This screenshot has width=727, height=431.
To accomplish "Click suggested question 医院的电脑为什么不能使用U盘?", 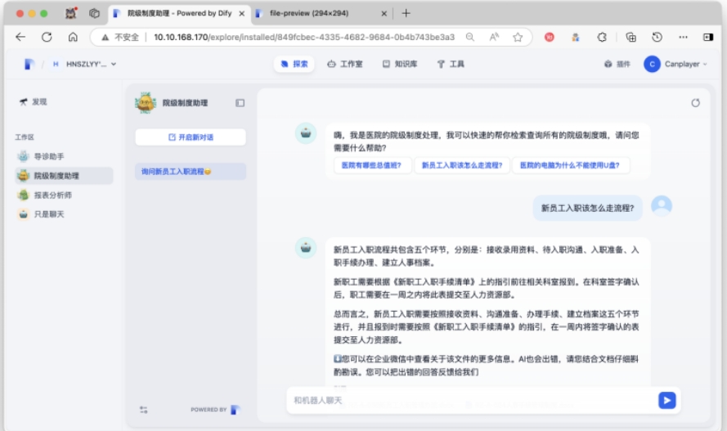I will pos(570,165).
